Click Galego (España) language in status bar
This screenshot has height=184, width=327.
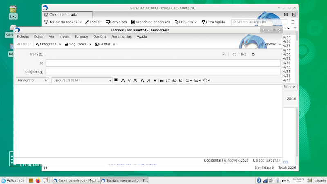tap(267, 160)
